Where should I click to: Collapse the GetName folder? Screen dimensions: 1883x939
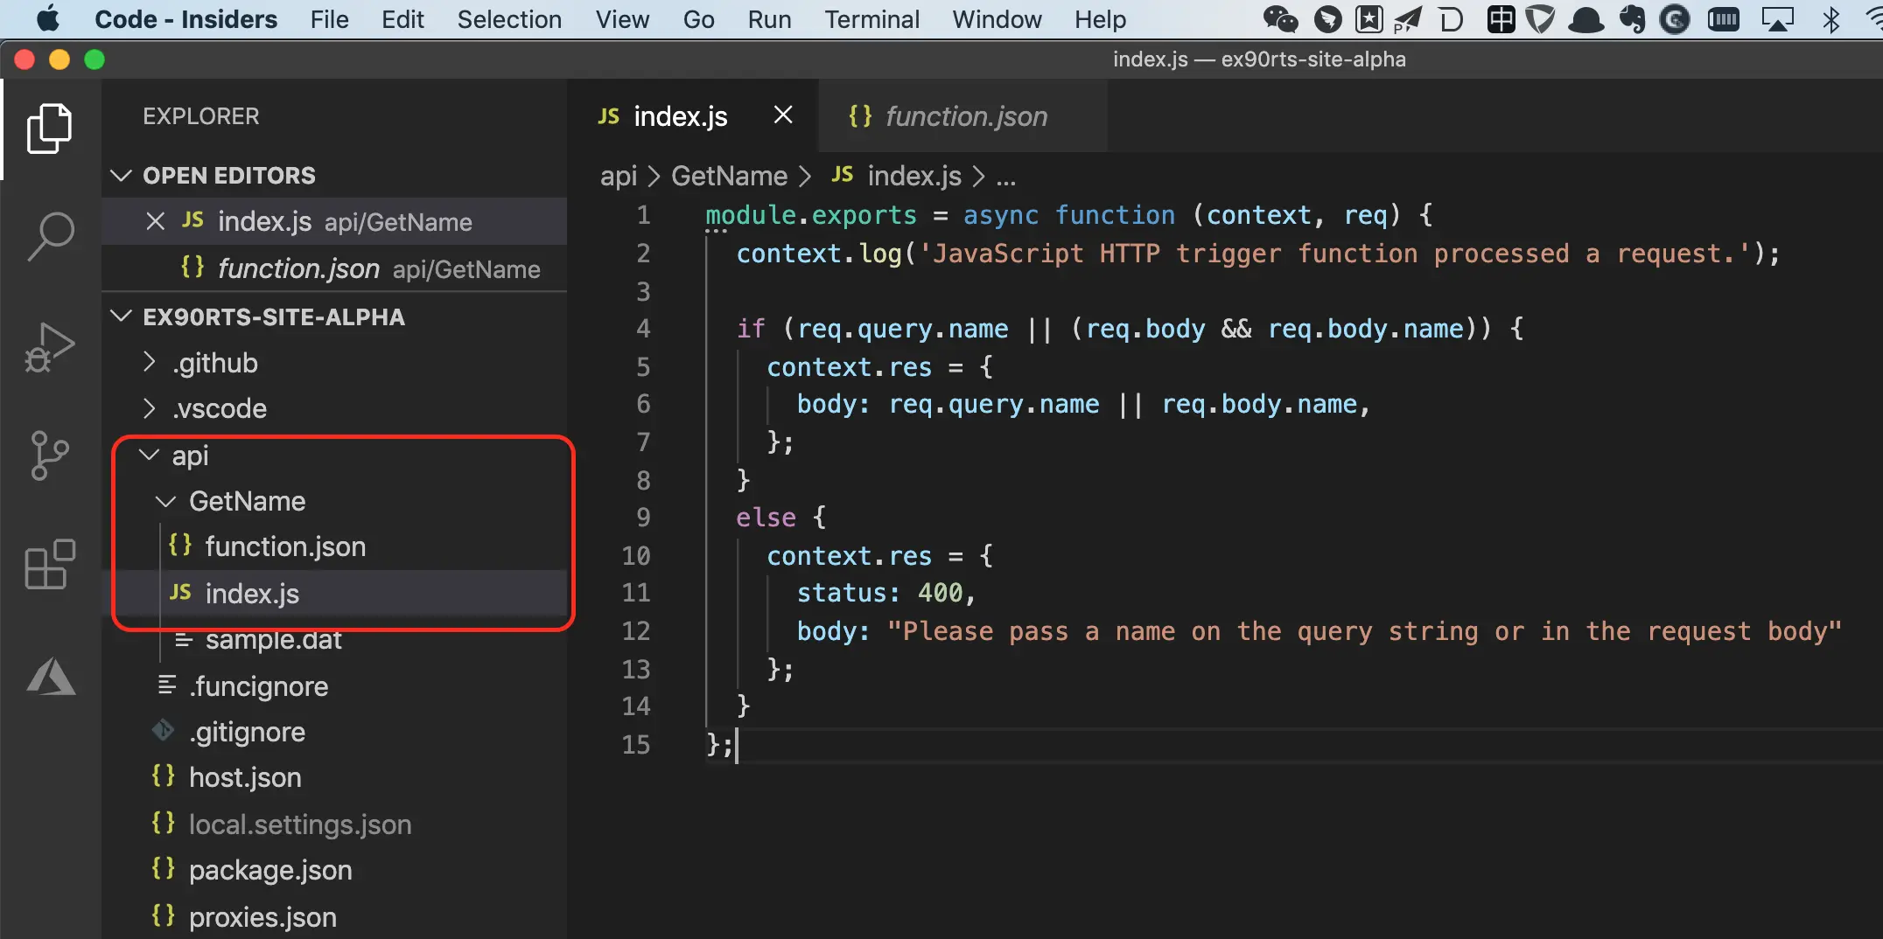click(165, 501)
